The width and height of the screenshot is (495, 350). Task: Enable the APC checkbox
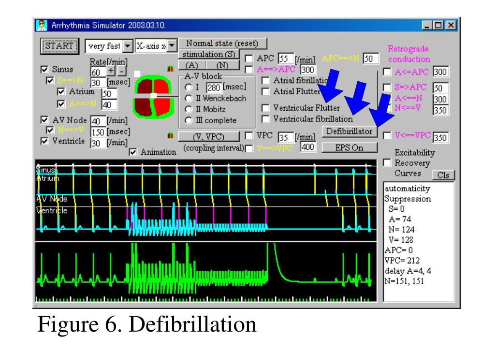(249, 58)
